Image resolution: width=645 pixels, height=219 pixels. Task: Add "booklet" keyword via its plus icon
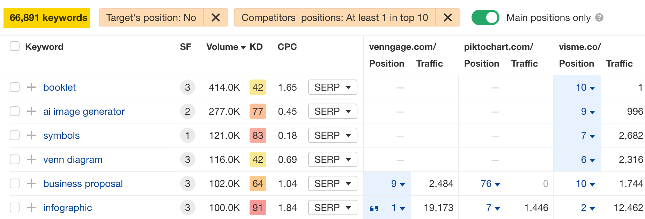32,87
